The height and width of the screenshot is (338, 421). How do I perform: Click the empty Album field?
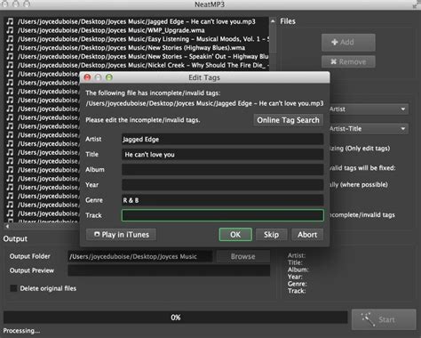(223, 170)
